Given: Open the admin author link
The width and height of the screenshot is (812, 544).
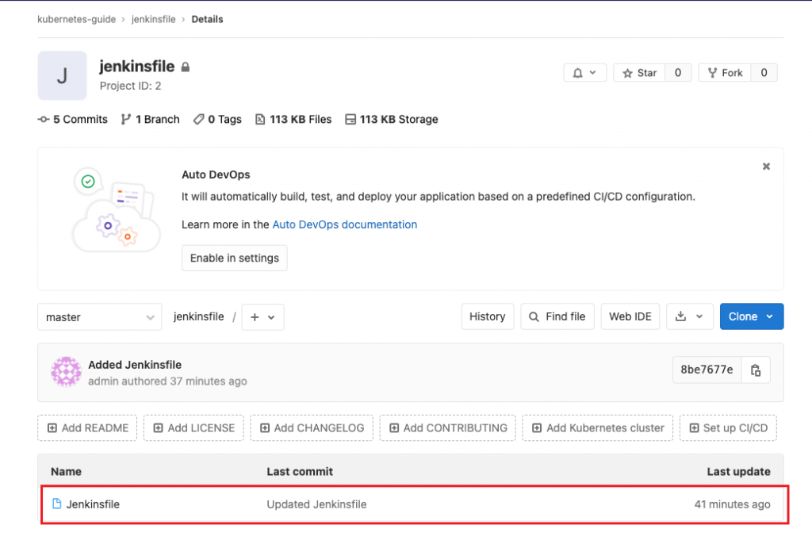Looking at the screenshot, I should [x=103, y=382].
